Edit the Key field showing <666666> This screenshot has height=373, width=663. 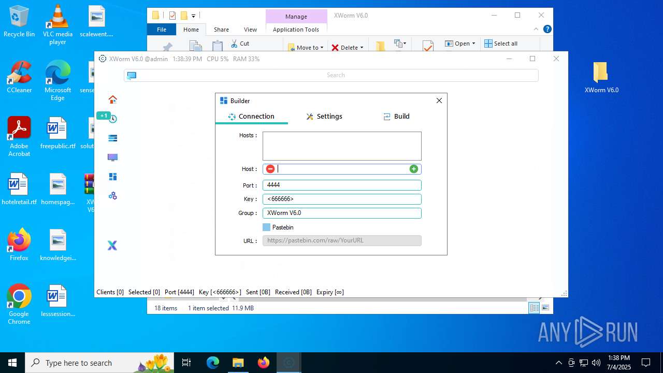(x=342, y=199)
